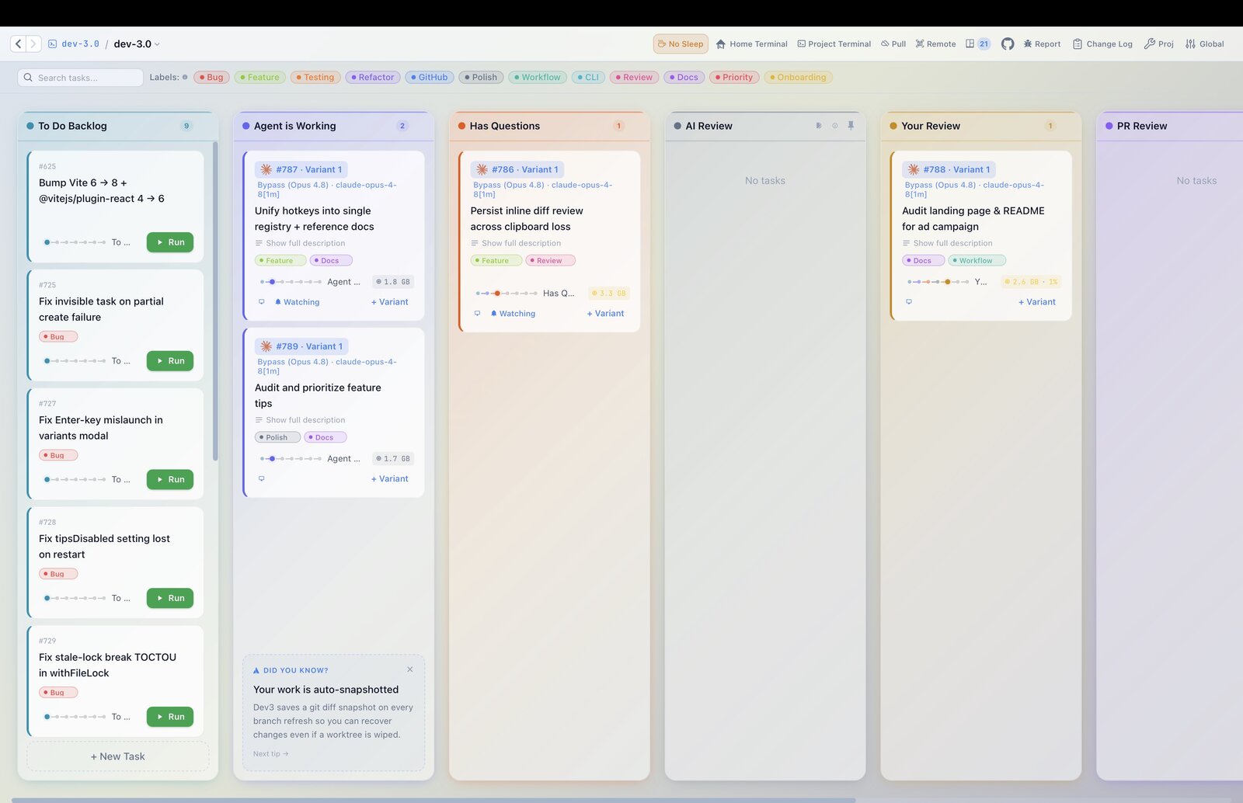Click the status progress track on task #786

point(507,294)
